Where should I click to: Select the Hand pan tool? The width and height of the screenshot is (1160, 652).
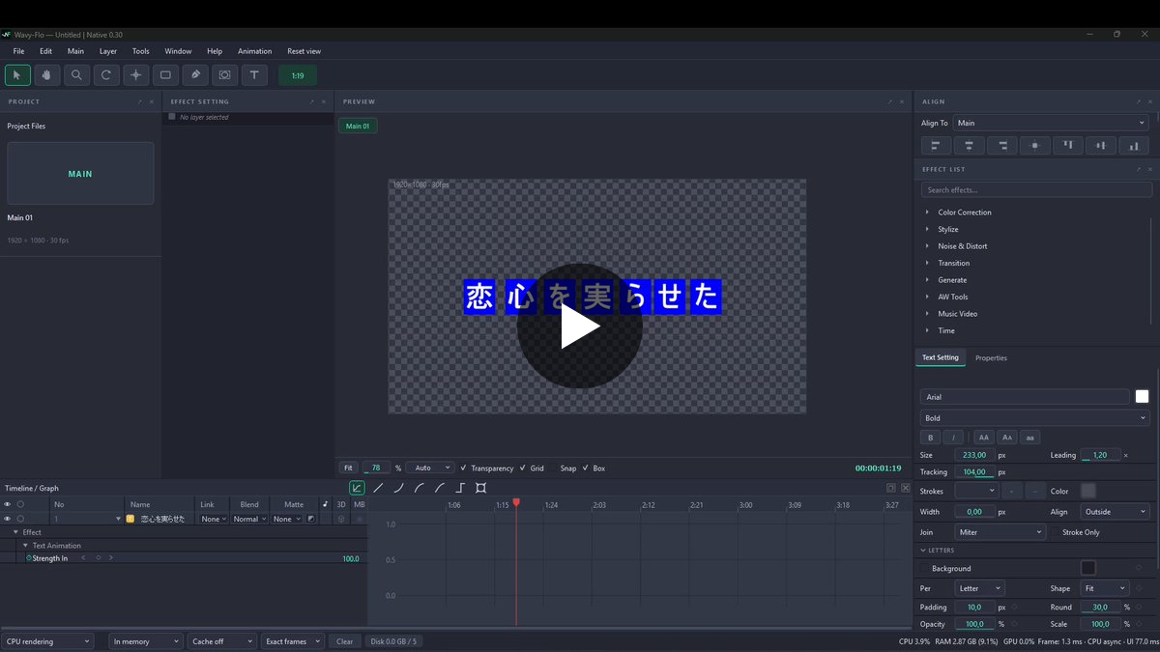[47, 74]
